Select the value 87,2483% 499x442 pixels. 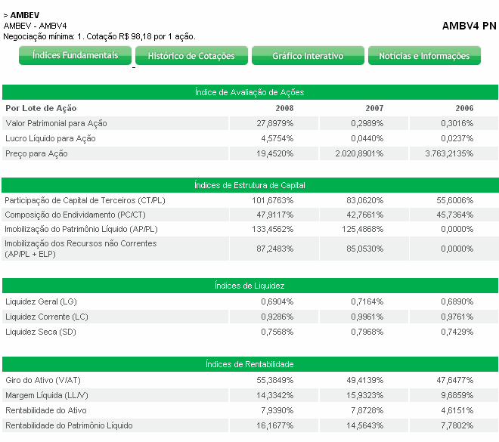coord(275,249)
